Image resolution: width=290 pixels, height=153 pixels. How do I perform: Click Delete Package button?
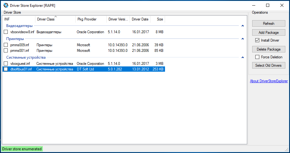click(269, 49)
